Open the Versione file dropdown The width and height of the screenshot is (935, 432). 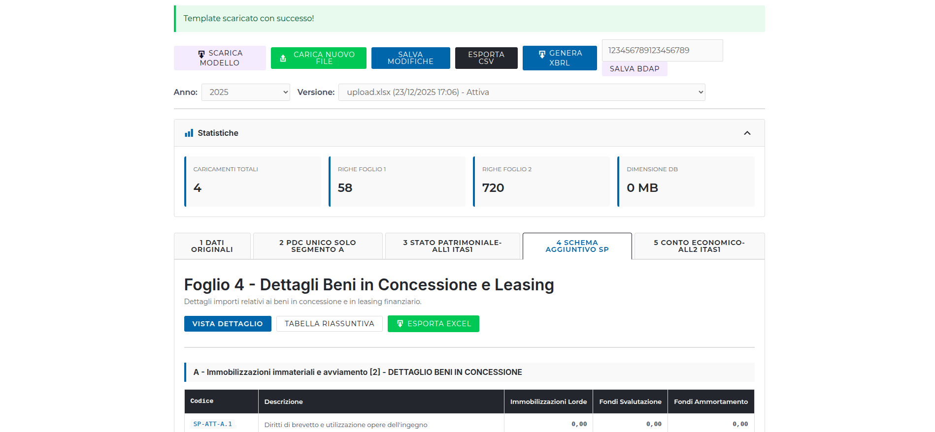521,92
